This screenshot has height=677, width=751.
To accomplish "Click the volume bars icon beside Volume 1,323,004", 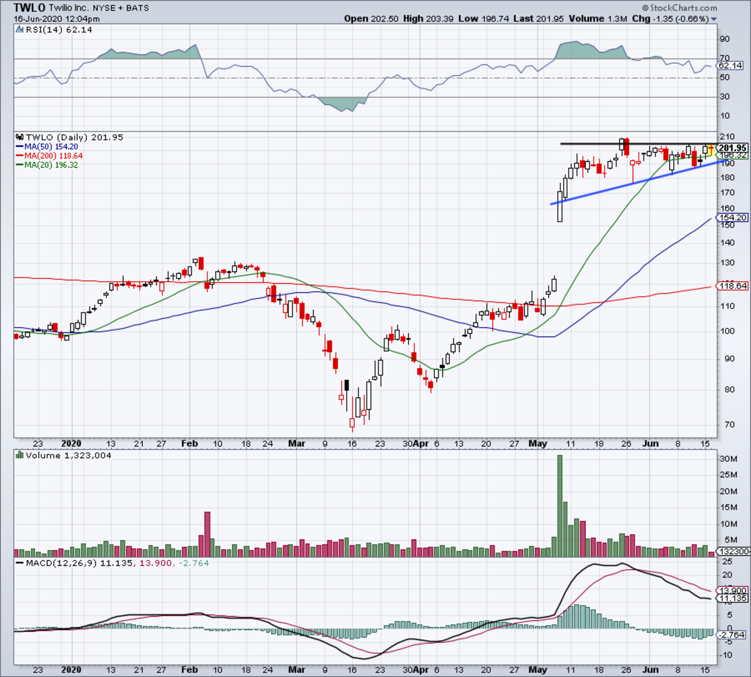I will click(x=19, y=455).
